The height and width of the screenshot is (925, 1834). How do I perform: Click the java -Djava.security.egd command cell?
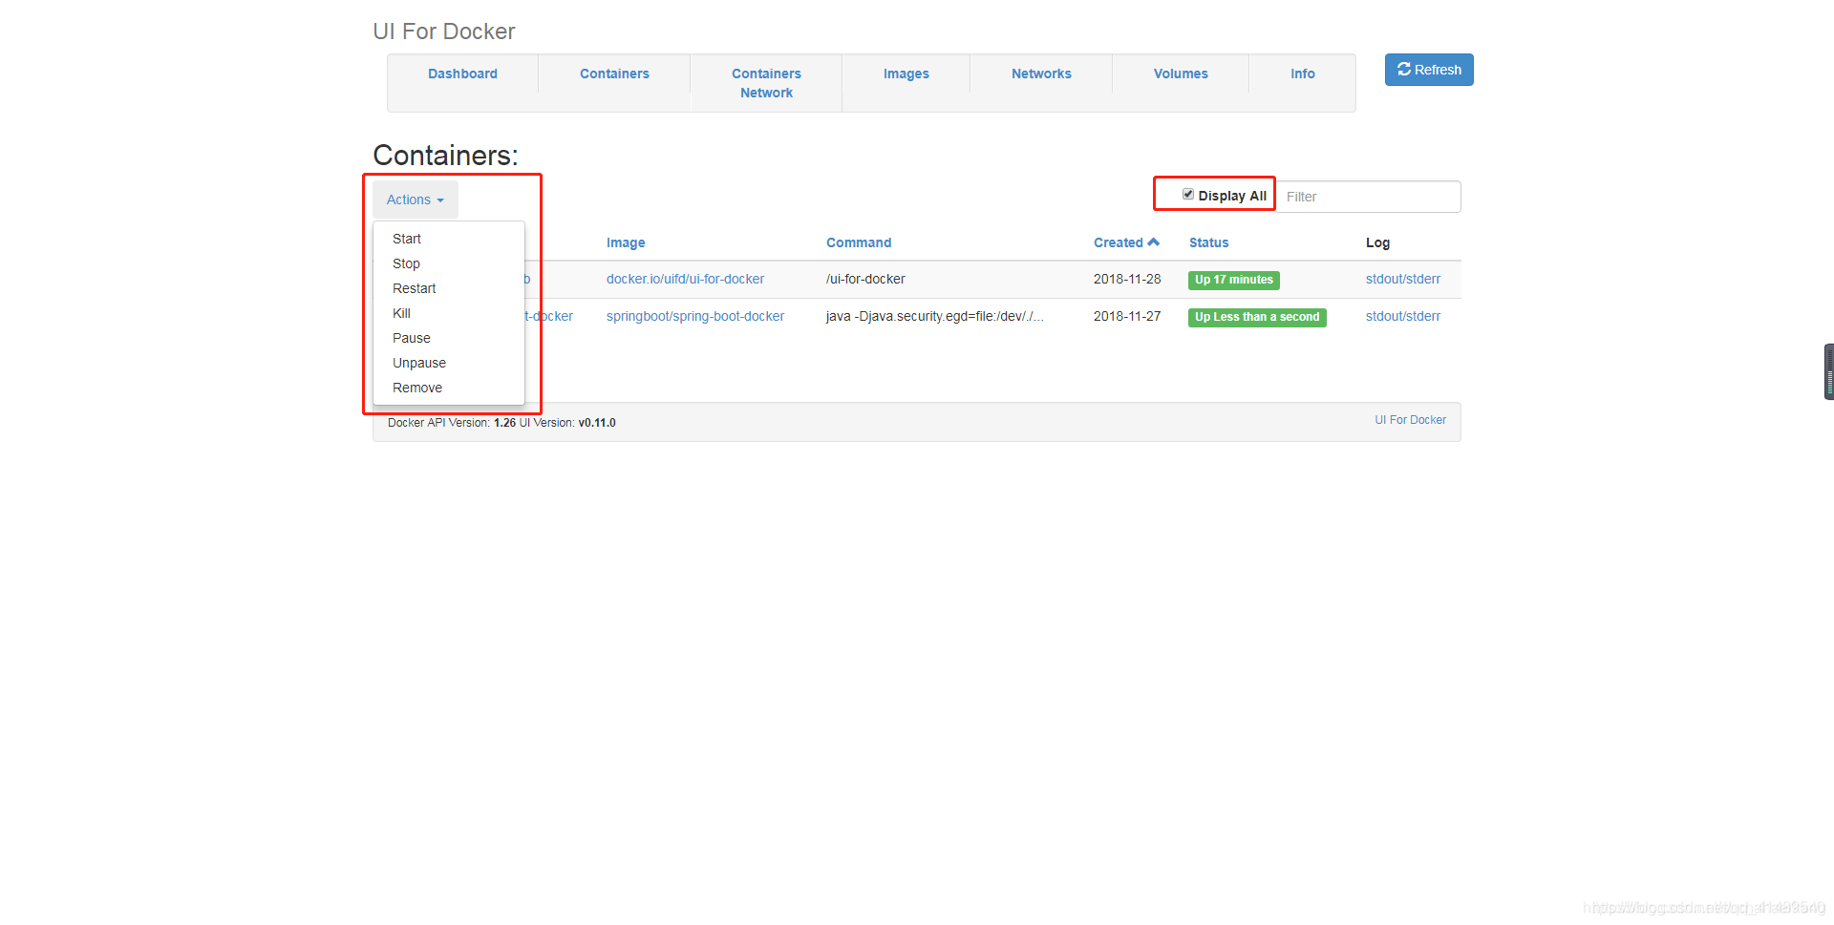point(934,316)
